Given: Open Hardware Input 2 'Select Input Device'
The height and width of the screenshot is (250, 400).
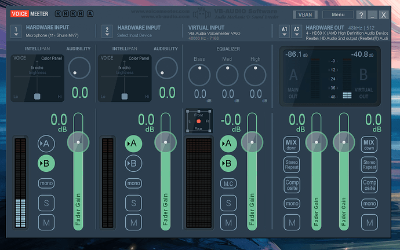Looking at the screenshot, I should point(106,31).
